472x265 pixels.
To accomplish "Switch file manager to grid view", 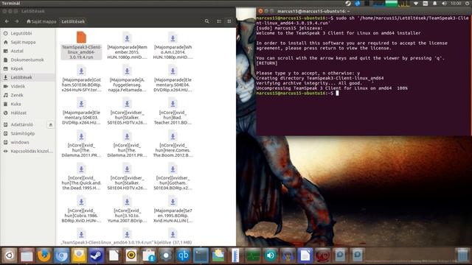I will pyautogui.click(x=229, y=21).
